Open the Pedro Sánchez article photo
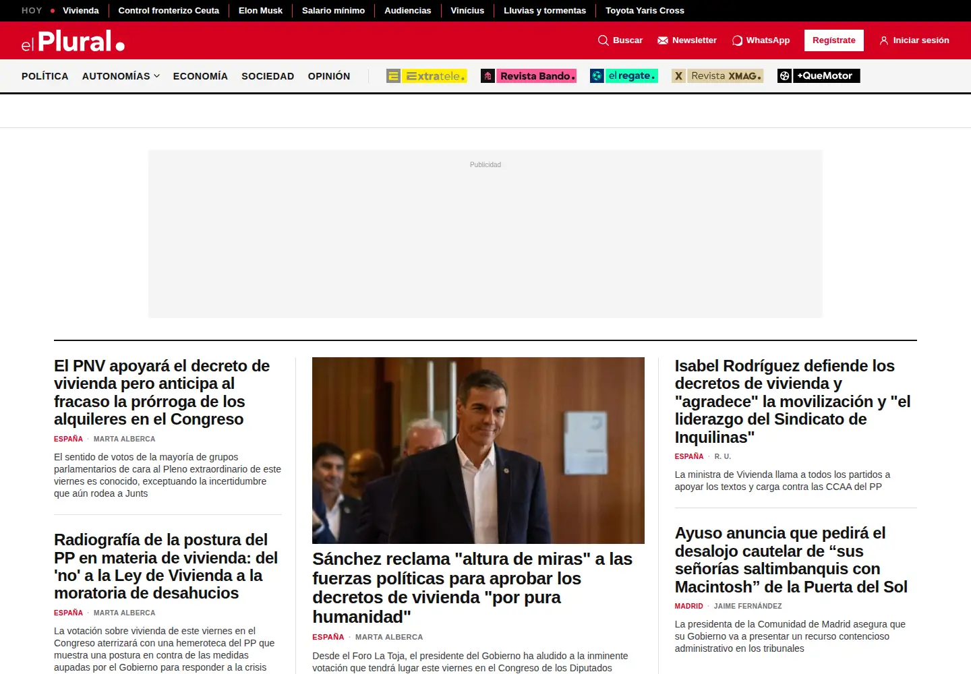 click(x=478, y=450)
